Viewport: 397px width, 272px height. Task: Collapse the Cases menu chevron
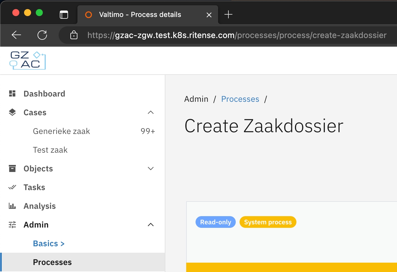point(151,112)
